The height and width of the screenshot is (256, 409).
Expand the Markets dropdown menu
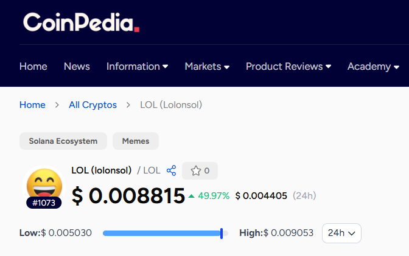[x=207, y=67]
